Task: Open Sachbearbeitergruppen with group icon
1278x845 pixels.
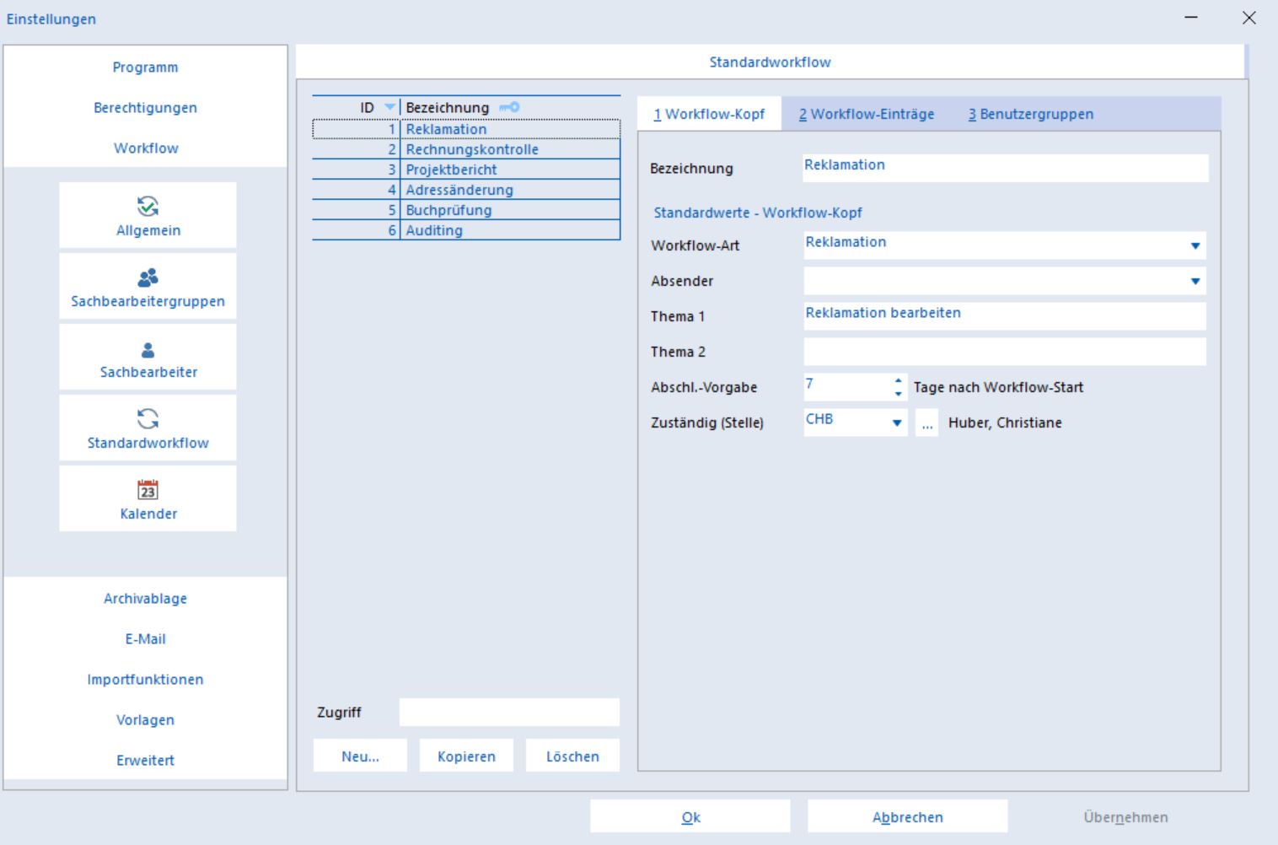Action: click(x=148, y=286)
